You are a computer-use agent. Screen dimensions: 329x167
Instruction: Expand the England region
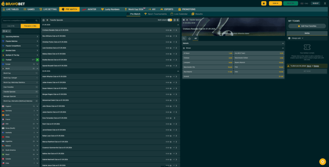[37, 106]
